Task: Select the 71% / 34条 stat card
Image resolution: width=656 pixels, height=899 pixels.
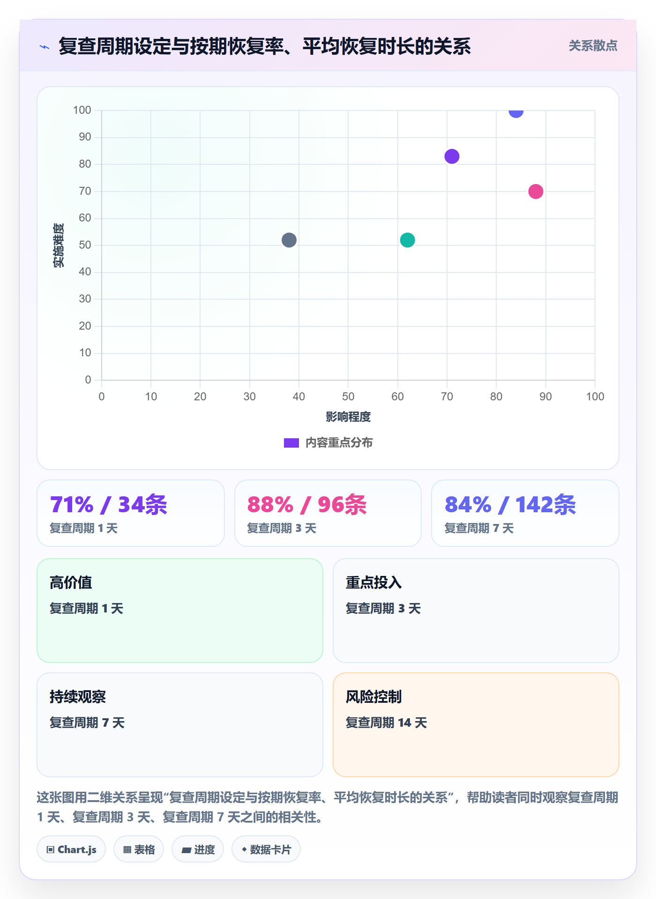Action: pos(131,513)
